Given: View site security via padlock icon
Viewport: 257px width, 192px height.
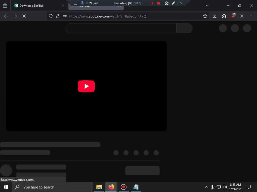Looking at the screenshot, I should pos(58,16).
